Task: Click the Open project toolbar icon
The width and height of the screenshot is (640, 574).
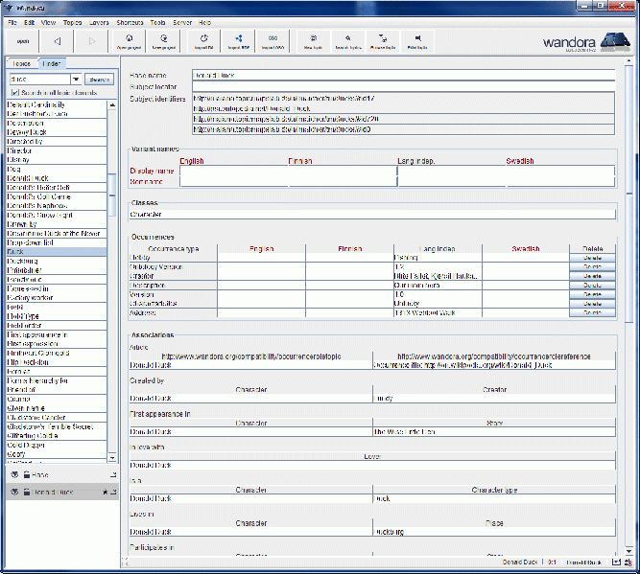Action: (130, 40)
